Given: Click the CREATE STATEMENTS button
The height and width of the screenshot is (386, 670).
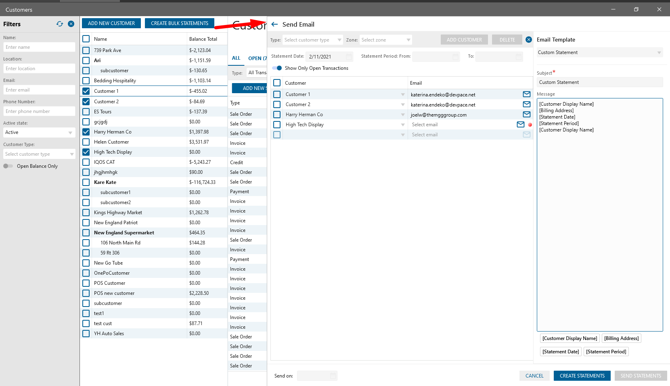Looking at the screenshot, I should (582, 376).
